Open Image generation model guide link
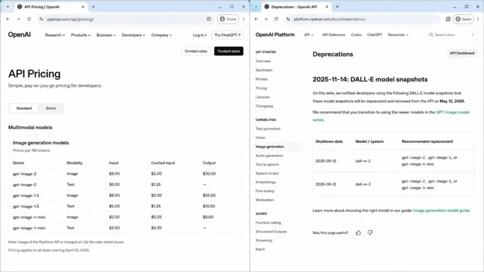484x272 pixels. point(441,211)
